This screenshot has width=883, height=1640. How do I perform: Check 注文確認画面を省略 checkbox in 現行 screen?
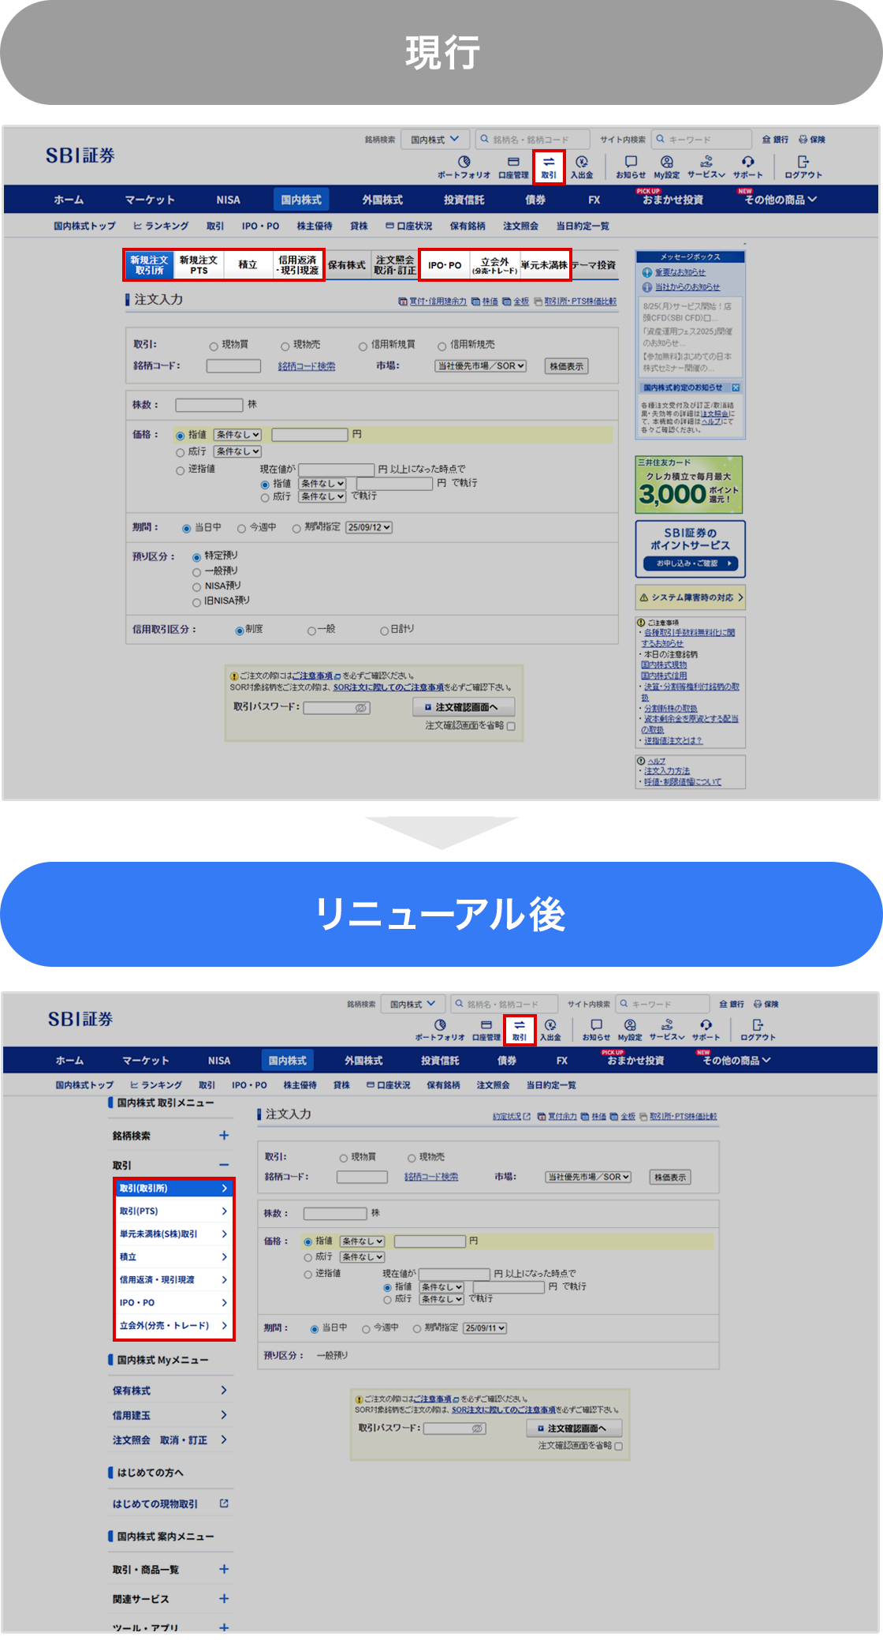point(511,726)
